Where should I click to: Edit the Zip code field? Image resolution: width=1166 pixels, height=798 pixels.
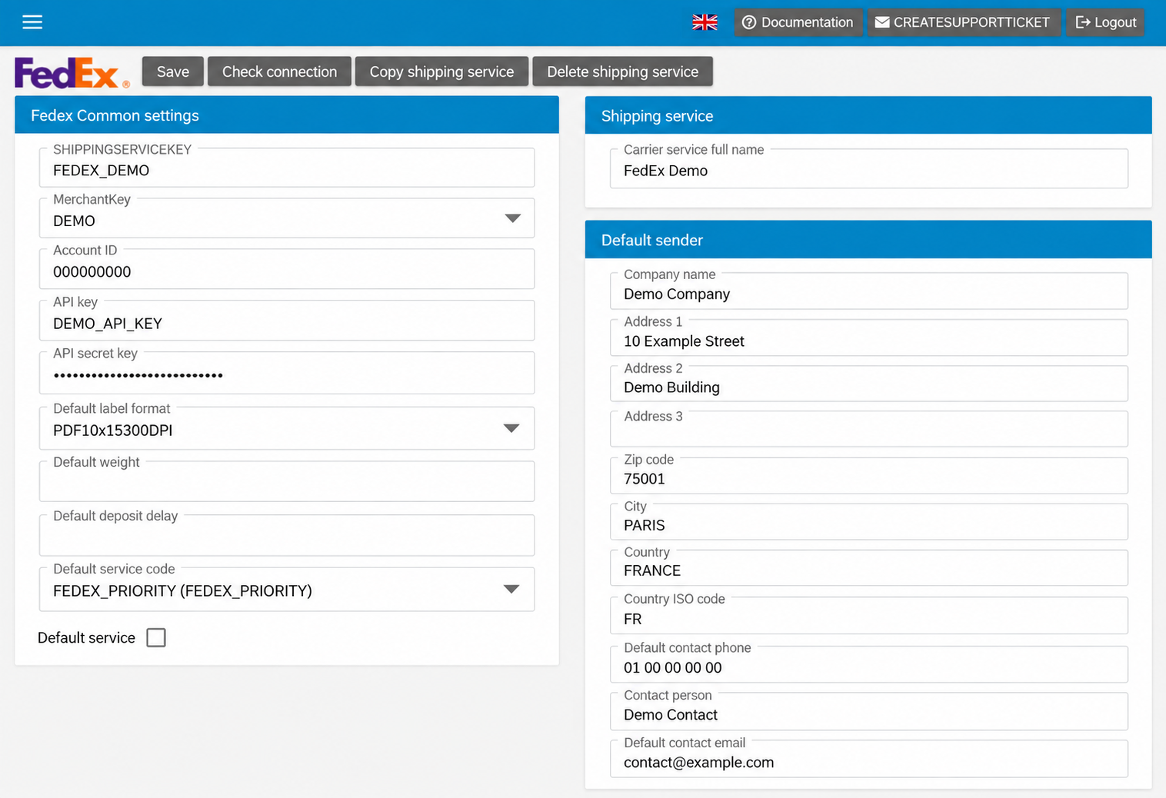[x=869, y=476]
